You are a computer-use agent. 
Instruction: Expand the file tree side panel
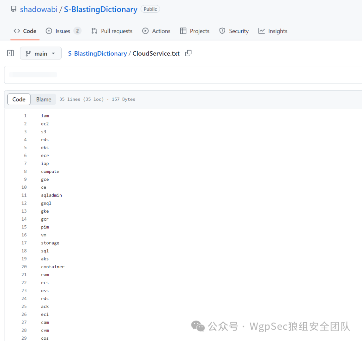pyautogui.click(x=10, y=53)
